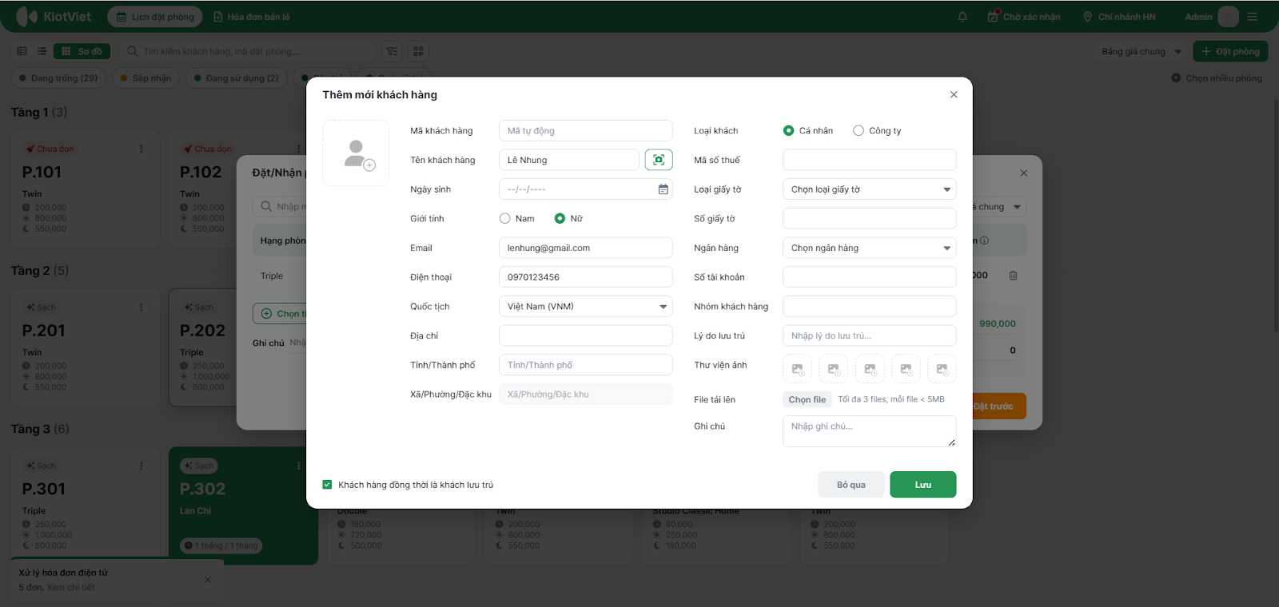Click the customer avatar upload placeholder
1279x607 pixels.
coord(356,153)
